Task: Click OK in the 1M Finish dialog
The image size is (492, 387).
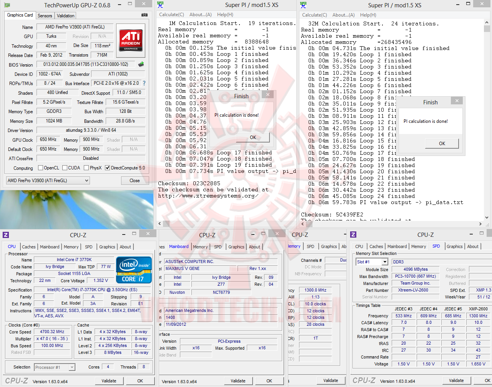Action: click(x=253, y=137)
